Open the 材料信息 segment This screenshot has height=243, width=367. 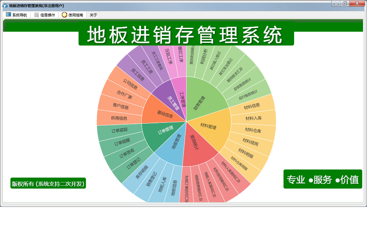(252, 106)
